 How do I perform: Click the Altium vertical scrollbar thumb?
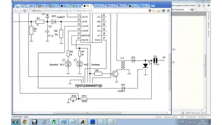tap(205, 65)
